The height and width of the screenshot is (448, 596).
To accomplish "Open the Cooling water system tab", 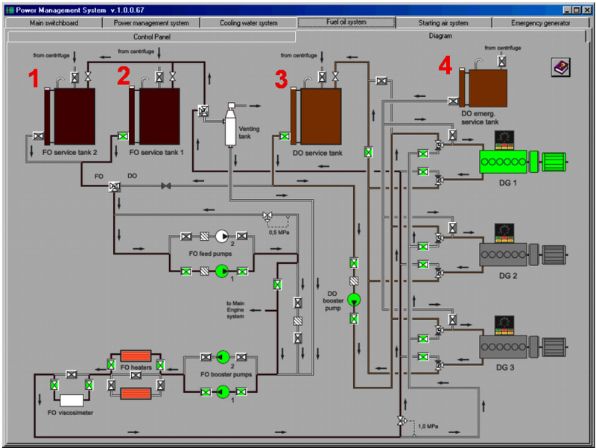I will pyautogui.click(x=249, y=23).
